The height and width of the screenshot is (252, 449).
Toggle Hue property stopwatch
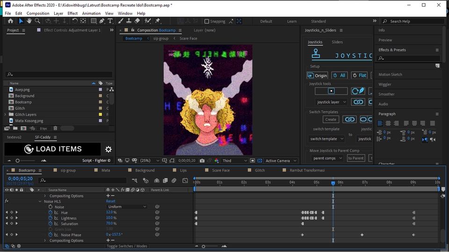51,212
